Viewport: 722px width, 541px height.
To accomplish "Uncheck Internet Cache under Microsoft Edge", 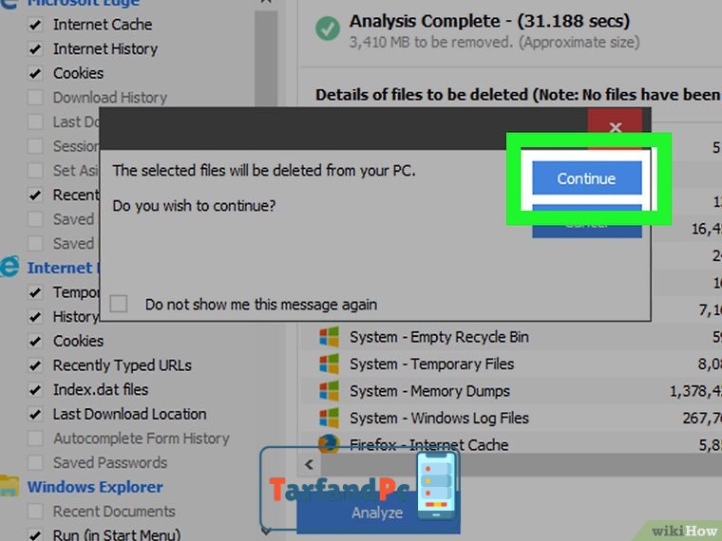I will click(35, 25).
